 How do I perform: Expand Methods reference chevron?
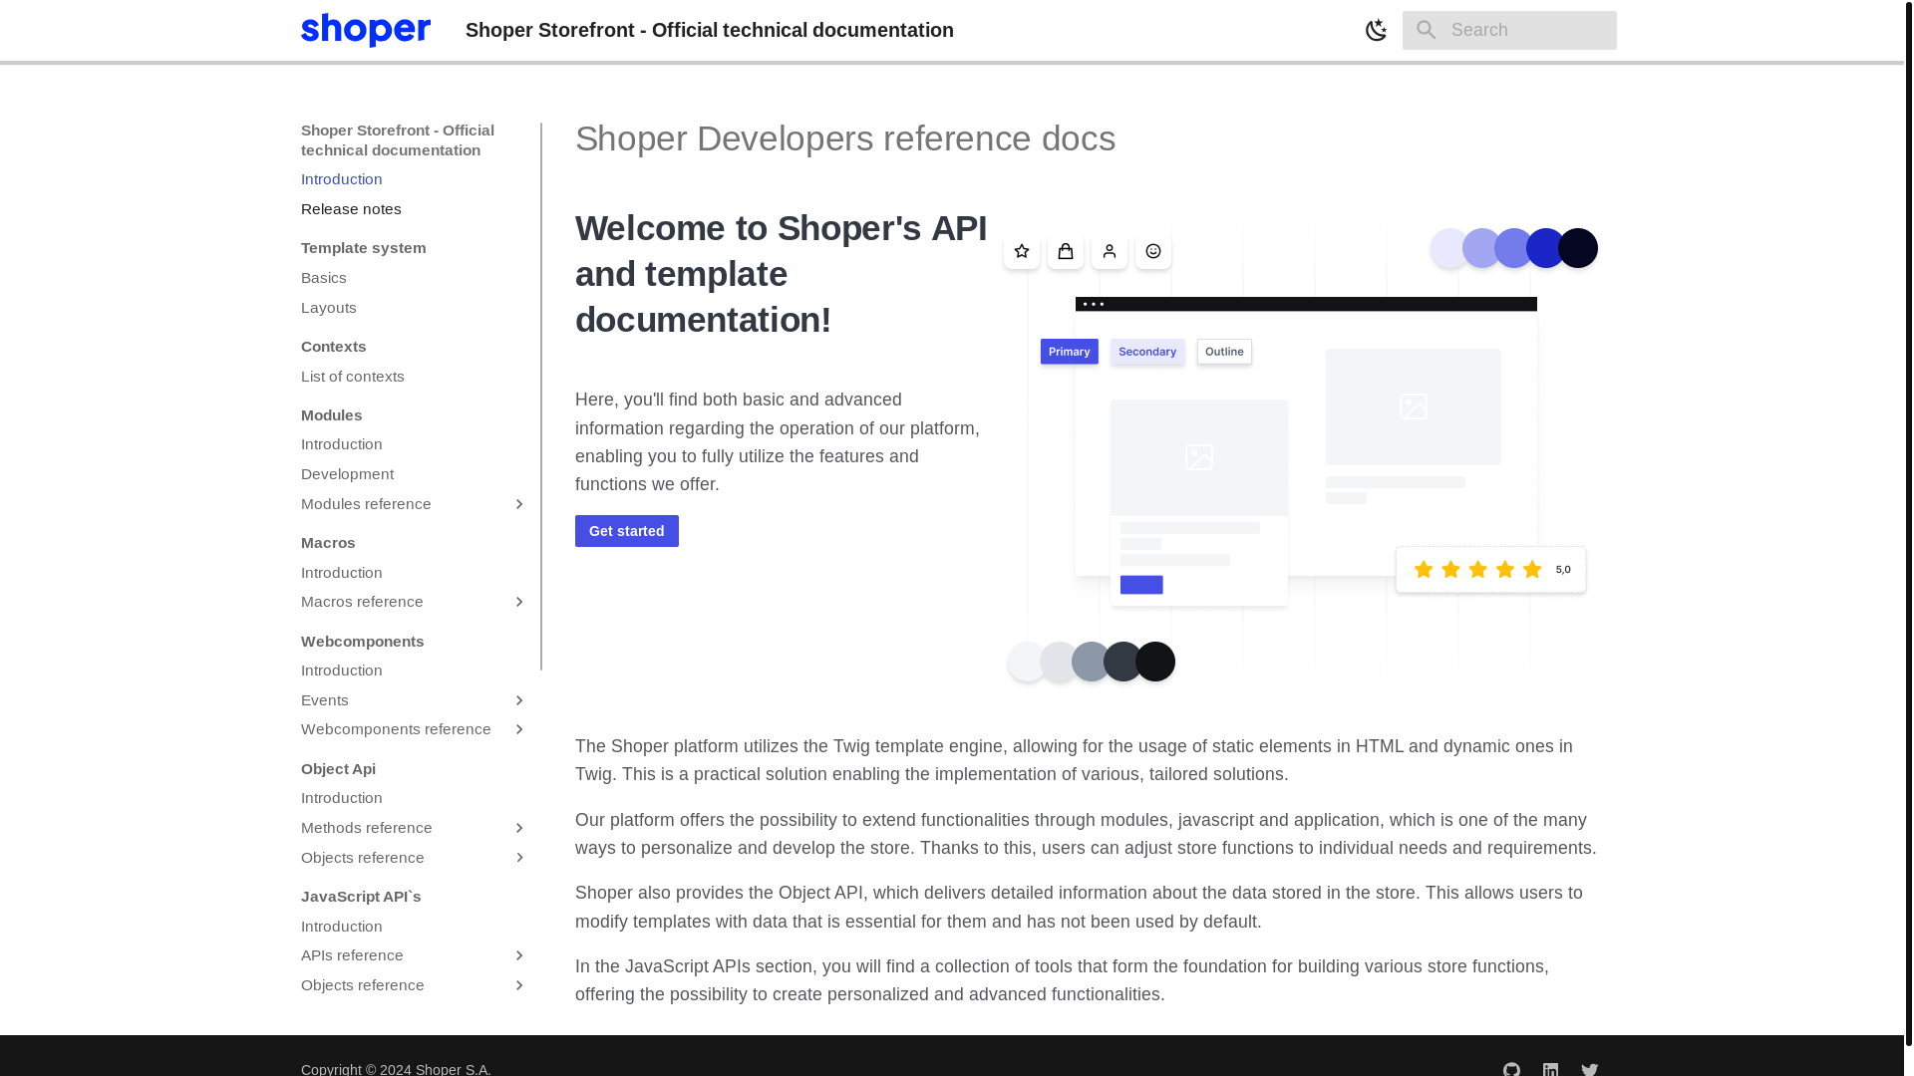518,828
